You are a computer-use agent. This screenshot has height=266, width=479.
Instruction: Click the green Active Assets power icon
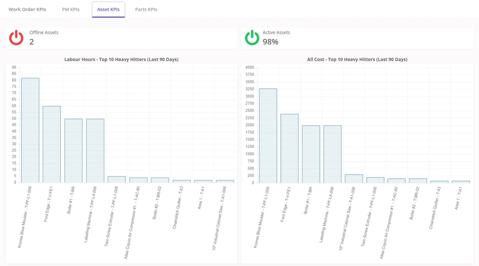point(252,38)
